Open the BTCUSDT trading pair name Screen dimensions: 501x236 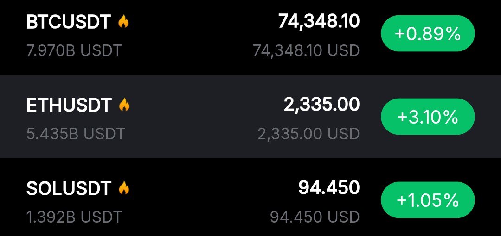pyautogui.click(x=69, y=22)
